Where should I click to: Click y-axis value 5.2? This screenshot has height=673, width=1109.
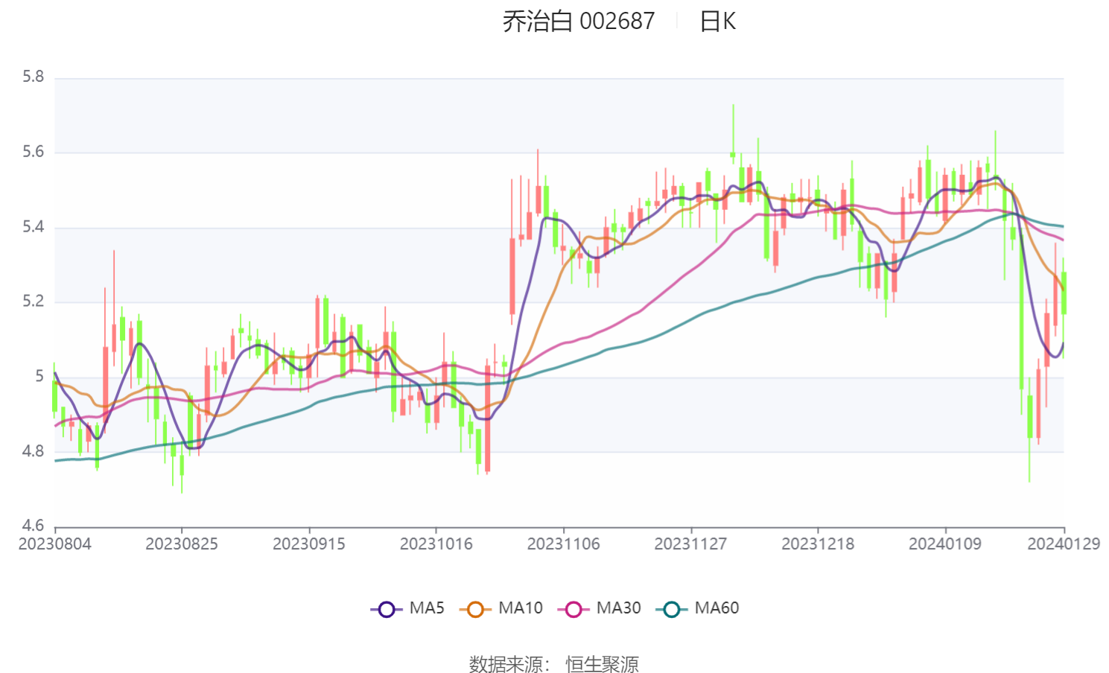[x=34, y=302]
